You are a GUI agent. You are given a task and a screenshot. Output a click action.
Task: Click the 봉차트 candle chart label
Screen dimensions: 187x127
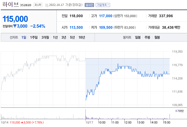pyautogui.click(x=127, y=37)
